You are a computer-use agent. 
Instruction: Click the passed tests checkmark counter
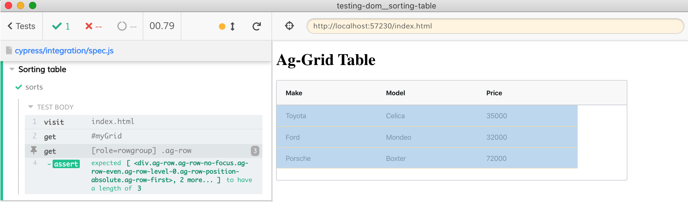(61, 26)
